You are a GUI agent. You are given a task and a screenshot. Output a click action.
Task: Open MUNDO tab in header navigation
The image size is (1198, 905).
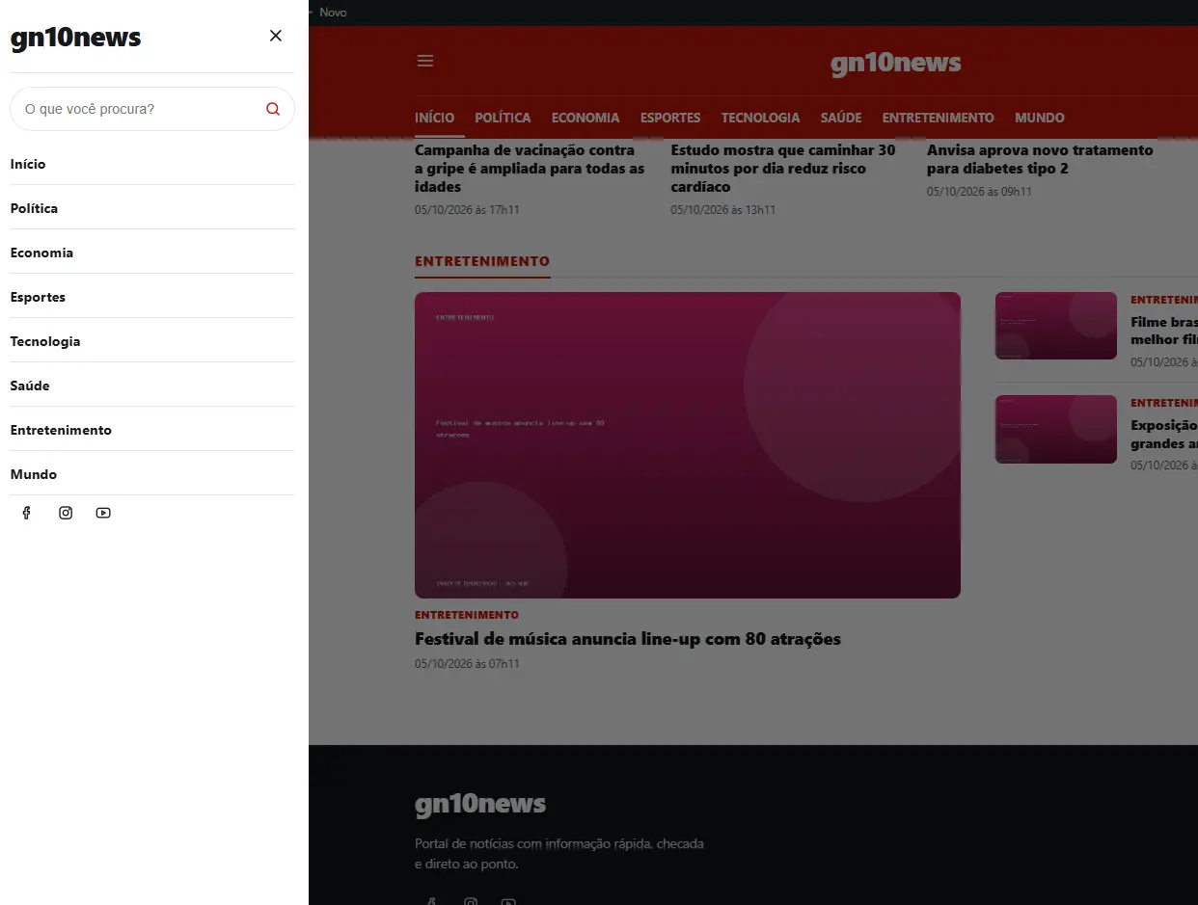click(1040, 118)
